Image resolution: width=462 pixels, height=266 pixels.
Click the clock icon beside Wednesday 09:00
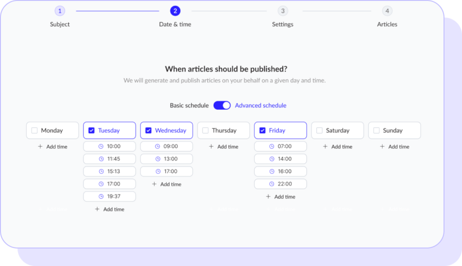click(158, 146)
